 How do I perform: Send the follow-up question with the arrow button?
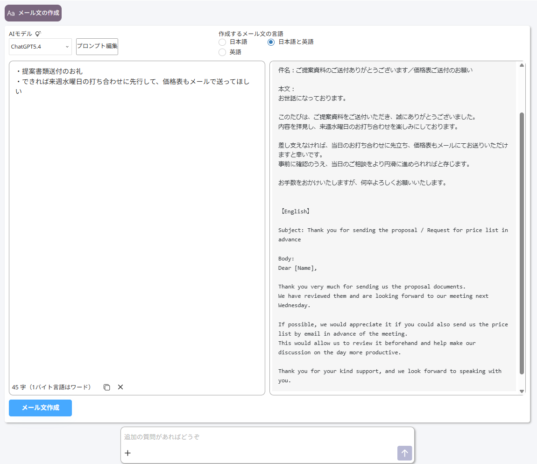(404, 453)
